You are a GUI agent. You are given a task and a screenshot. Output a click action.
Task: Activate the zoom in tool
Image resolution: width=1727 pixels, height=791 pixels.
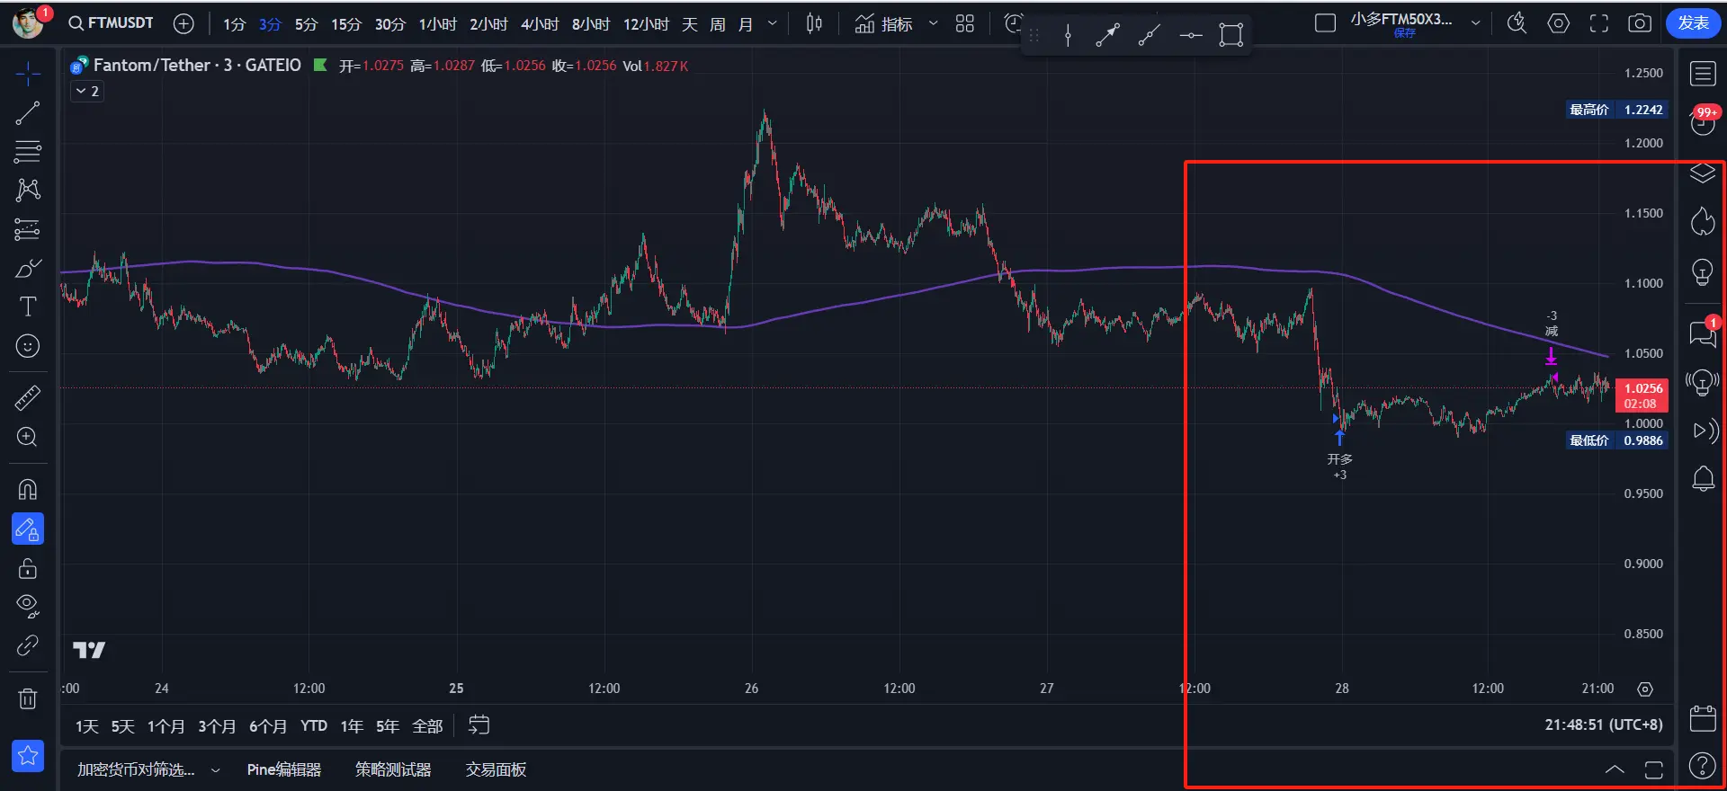point(28,437)
